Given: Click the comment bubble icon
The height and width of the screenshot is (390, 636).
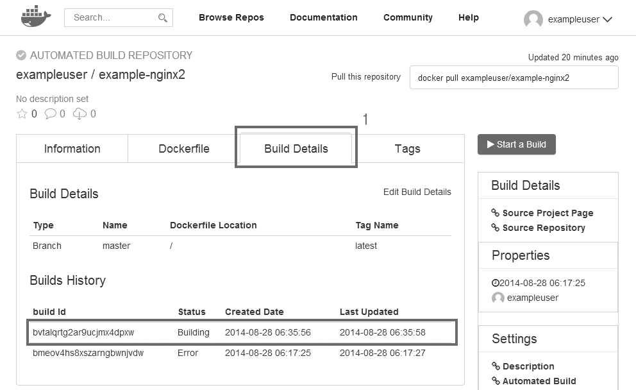Looking at the screenshot, I should pyautogui.click(x=51, y=114).
